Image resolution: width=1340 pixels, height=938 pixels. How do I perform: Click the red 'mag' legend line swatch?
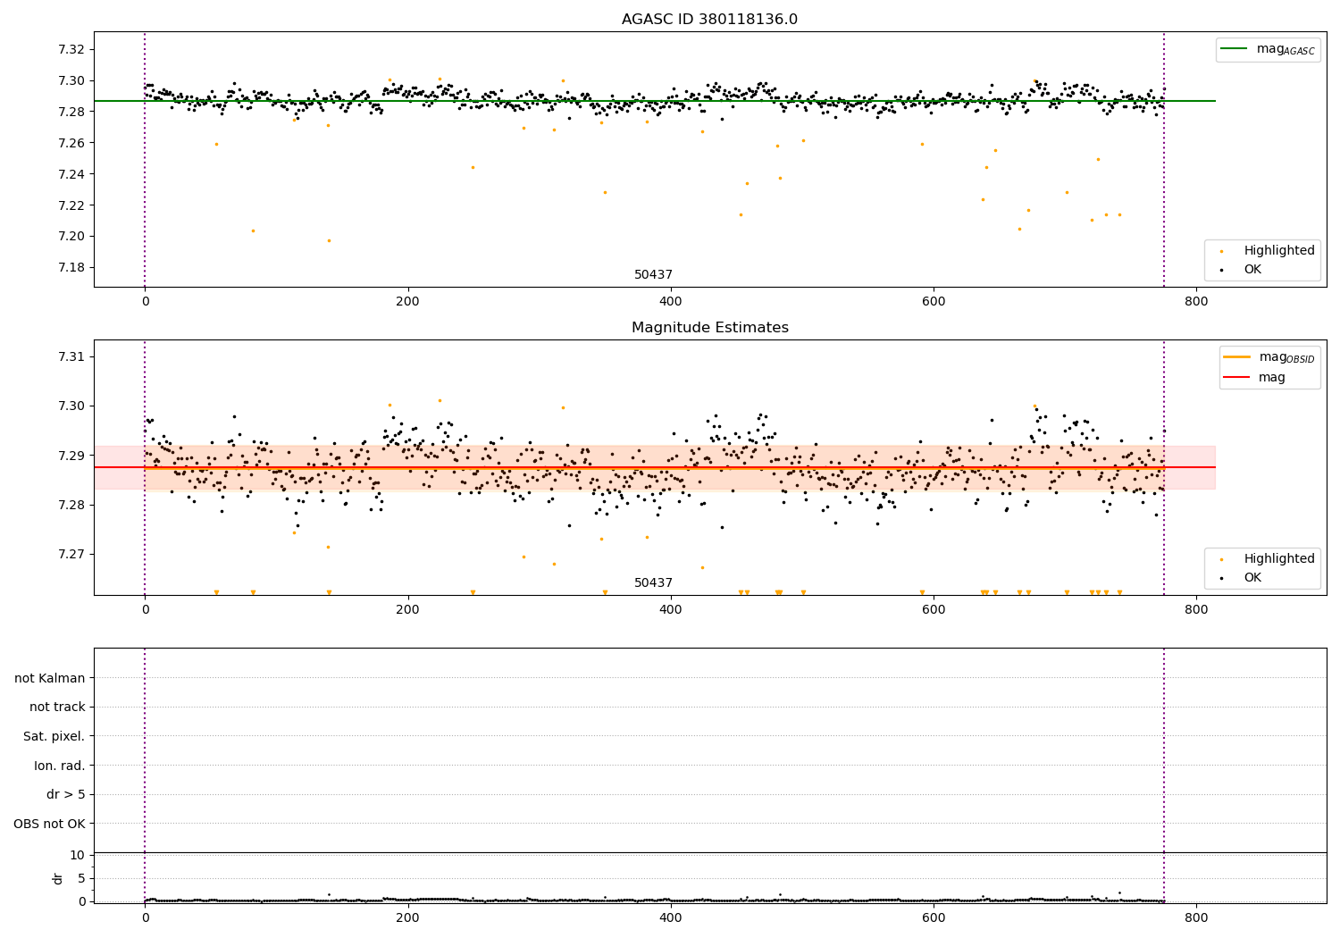point(1236,377)
